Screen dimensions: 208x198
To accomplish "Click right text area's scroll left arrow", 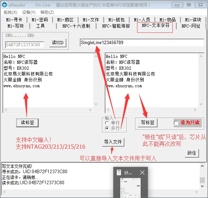I will [108, 110].
